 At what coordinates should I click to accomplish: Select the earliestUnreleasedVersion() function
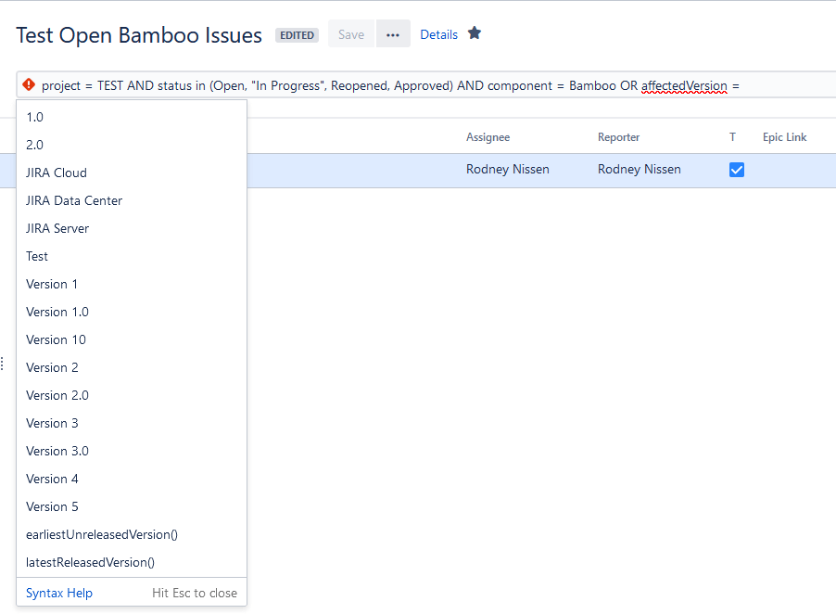tap(102, 534)
